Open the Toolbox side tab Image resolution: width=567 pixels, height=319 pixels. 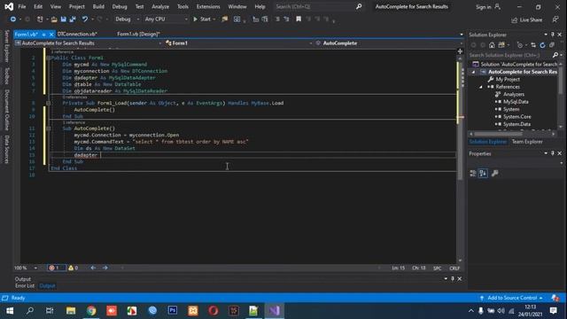pyautogui.click(x=6, y=75)
